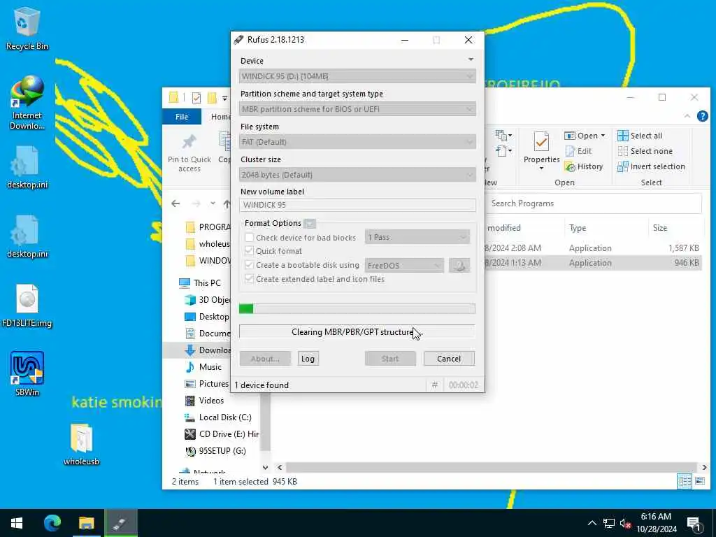
Task: Open the notification center icon
Action: pos(694,523)
